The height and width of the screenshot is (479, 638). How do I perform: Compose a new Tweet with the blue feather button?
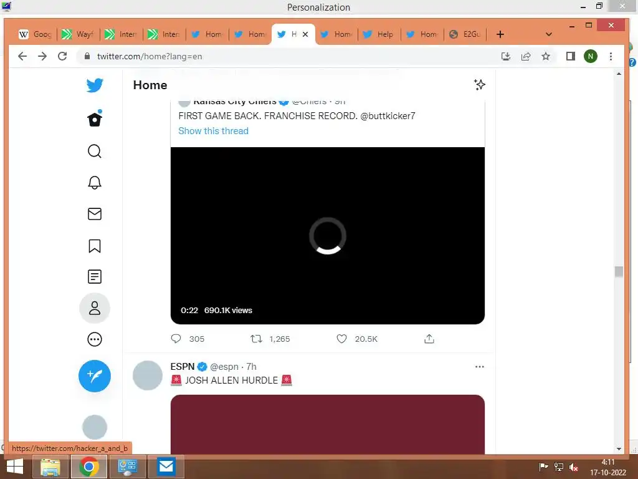(95, 376)
